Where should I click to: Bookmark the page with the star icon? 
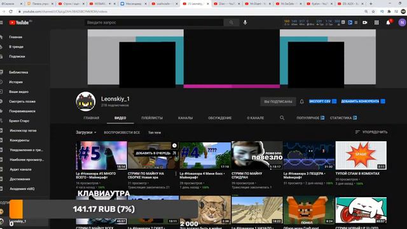[373, 11]
